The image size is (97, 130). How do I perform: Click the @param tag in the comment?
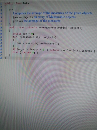click(17, 17)
